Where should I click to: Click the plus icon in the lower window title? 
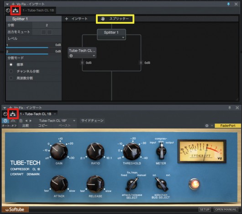click(x=11, y=107)
